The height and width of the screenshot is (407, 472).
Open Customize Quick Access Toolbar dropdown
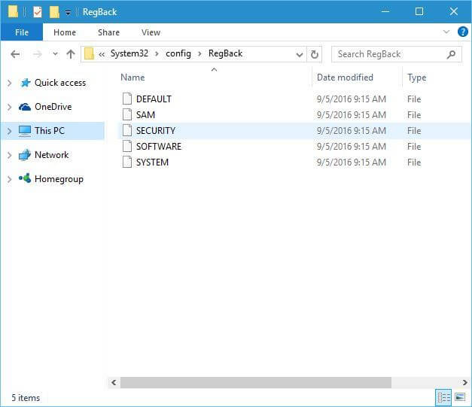(x=69, y=12)
